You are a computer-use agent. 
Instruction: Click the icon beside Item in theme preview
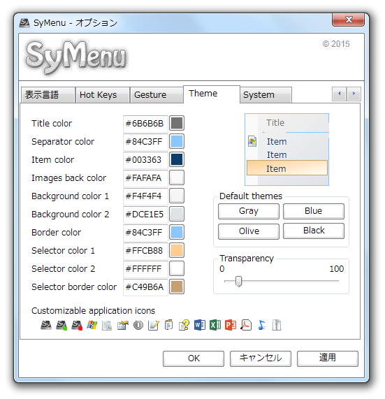click(x=252, y=141)
